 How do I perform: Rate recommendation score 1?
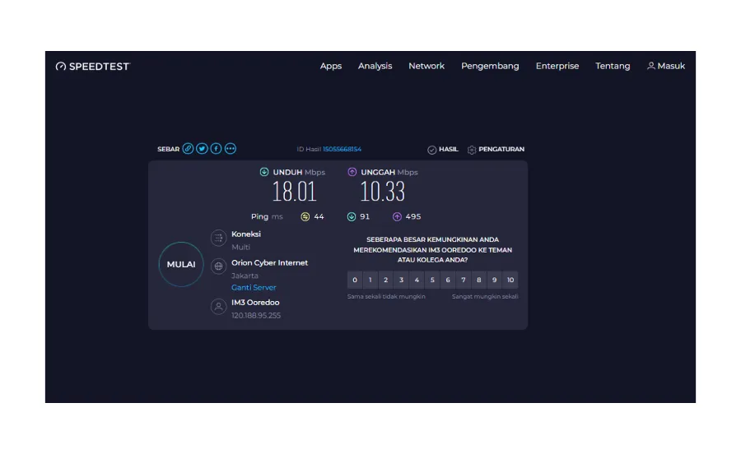pos(370,280)
